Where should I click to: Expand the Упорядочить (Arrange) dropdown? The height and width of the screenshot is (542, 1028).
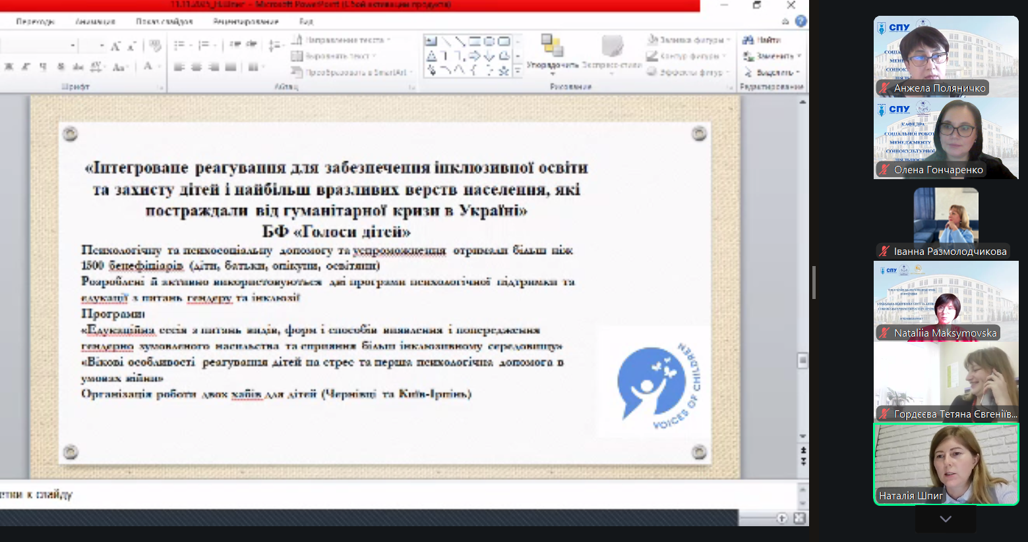(552, 72)
